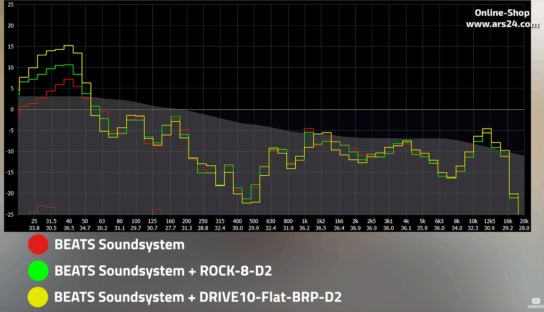Click the "35.9" level value
Image resolution: width=544 pixels, height=312 pixels.
(x=422, y=228)
